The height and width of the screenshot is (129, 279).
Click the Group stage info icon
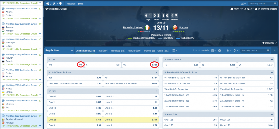coord(47,9)
